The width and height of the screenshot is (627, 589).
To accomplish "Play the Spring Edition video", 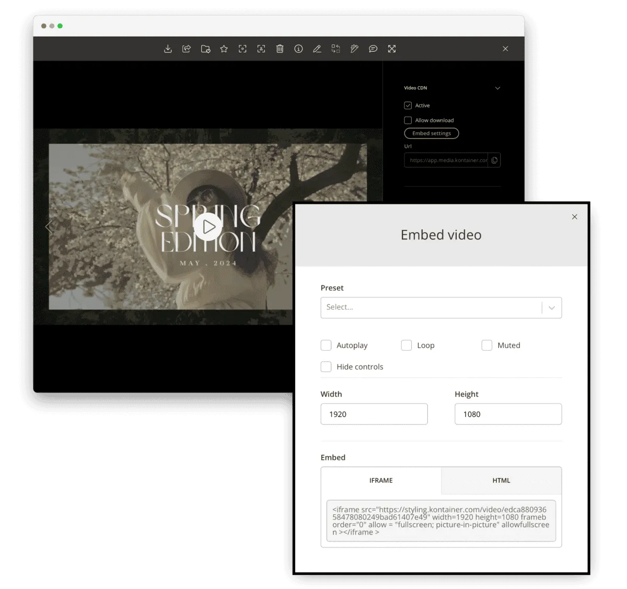I will pos(208,227).
